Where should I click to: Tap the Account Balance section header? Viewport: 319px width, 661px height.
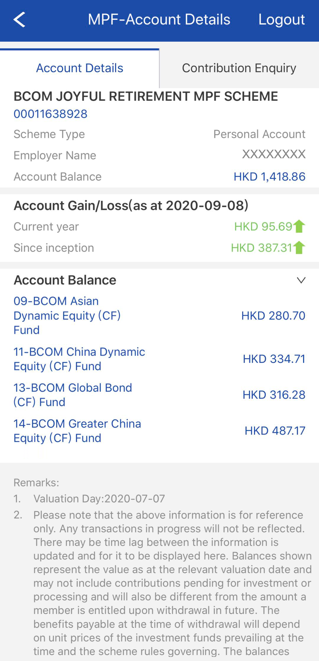(65, 280)
